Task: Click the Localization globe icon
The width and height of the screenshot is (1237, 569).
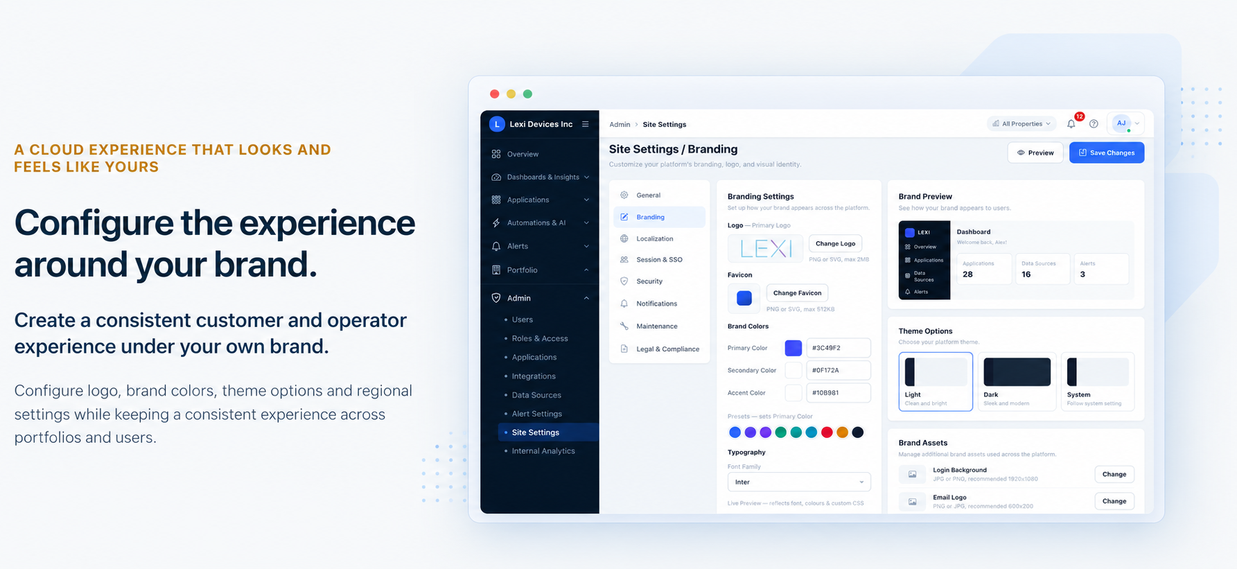Action: tap(624, 238)
